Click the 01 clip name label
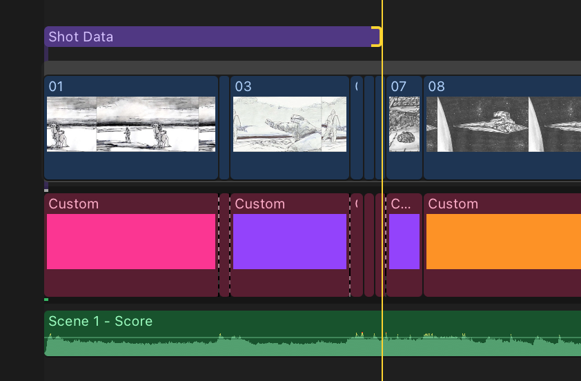The height and width of the screenshot is (381, 581). tap(56, 86)
